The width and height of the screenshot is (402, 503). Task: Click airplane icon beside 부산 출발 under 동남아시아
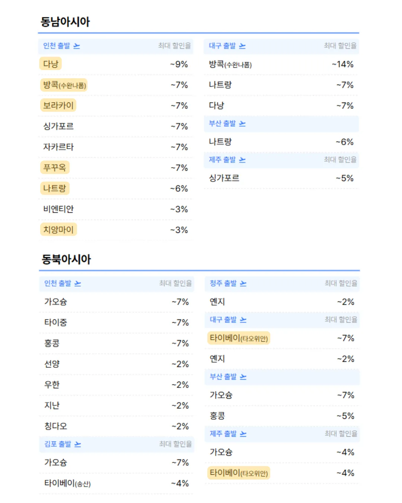point(242,123)
